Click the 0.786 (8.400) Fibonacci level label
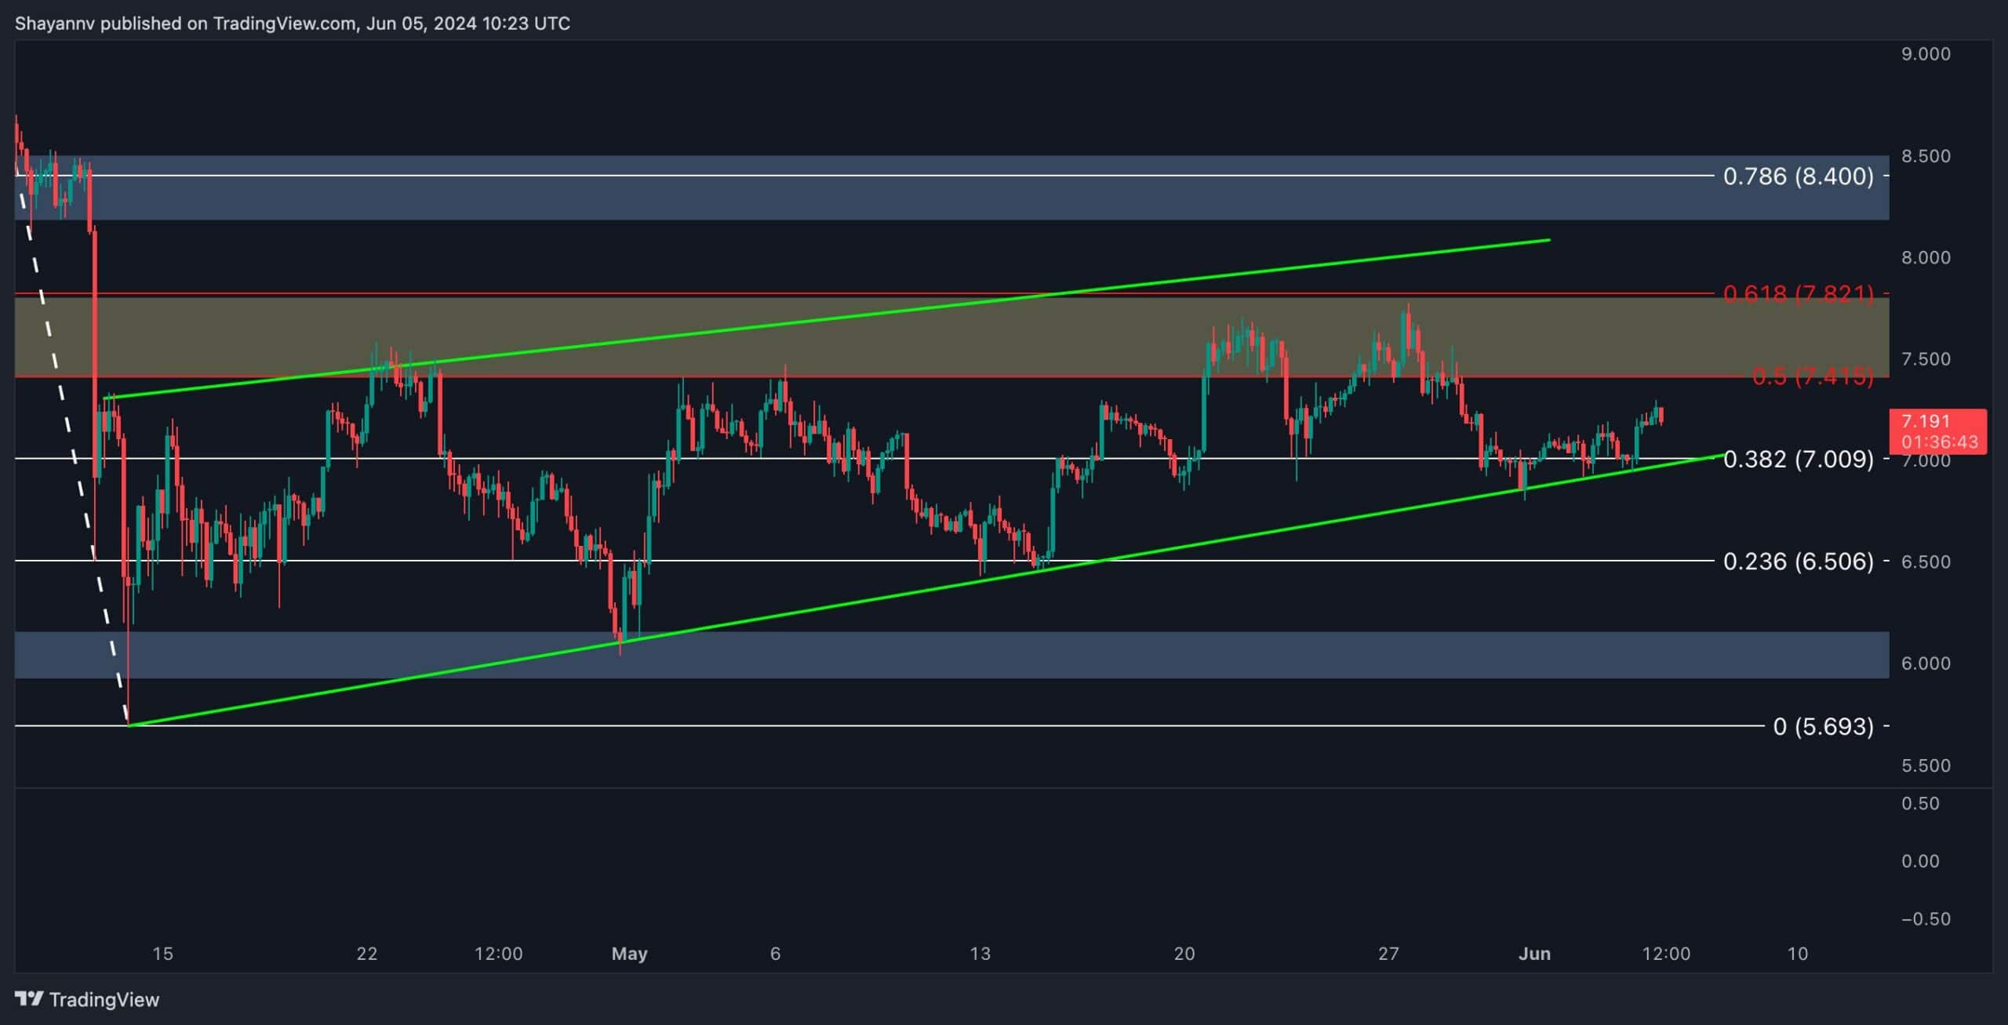This screenshot has height=1025, width=2008. click(x=1798, y=176)
